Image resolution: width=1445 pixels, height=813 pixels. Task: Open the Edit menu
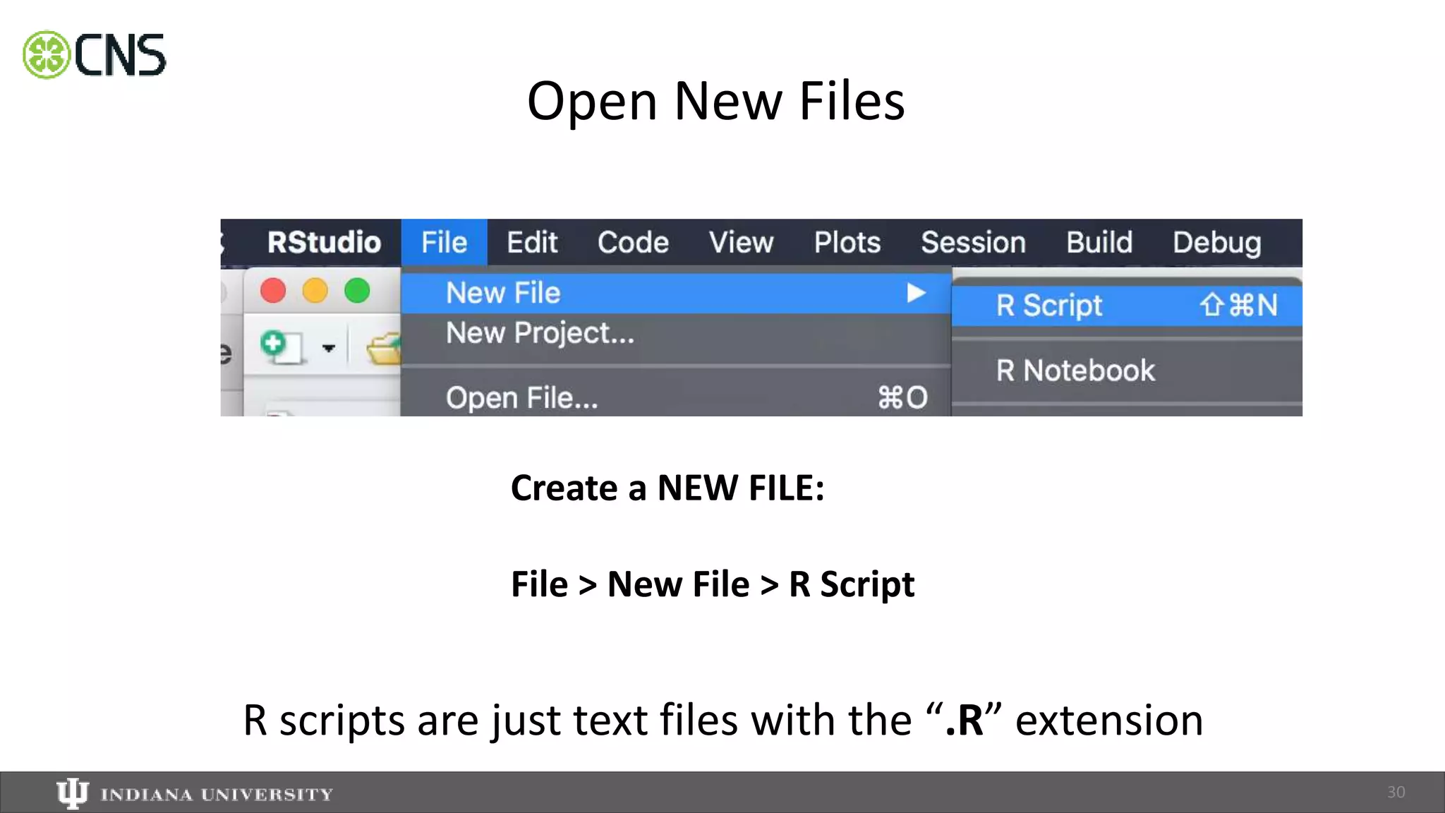pyautogui.click(x=532, y=243)
